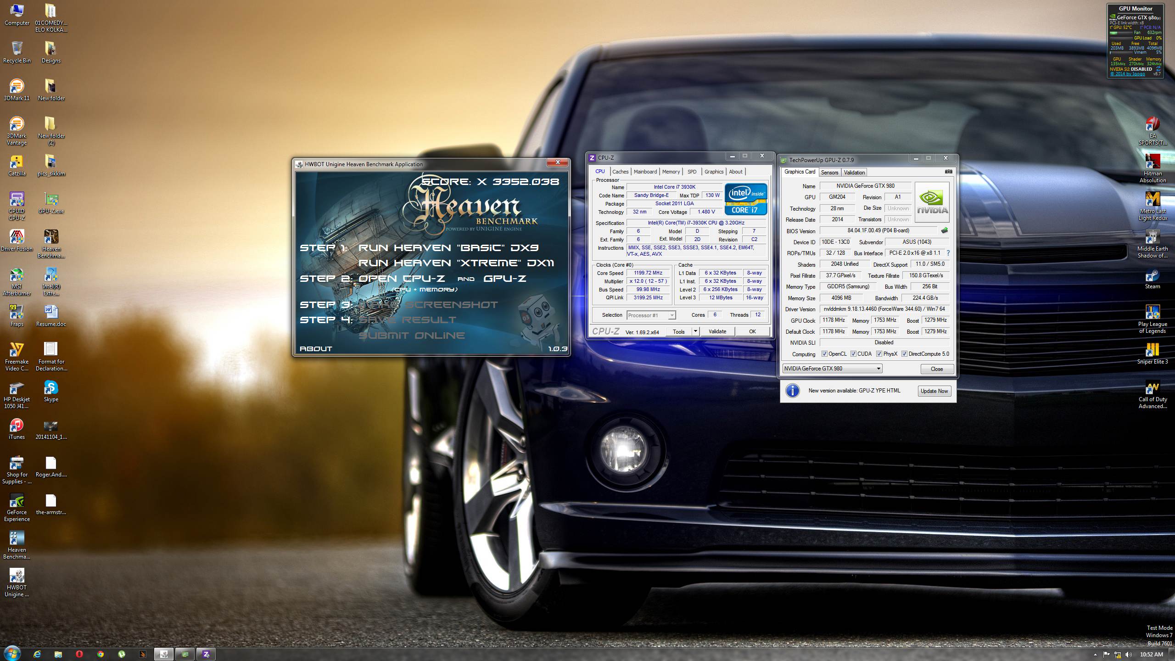Click the Close button in GPU-Z
1175x661 pixels.
[937, 369]
